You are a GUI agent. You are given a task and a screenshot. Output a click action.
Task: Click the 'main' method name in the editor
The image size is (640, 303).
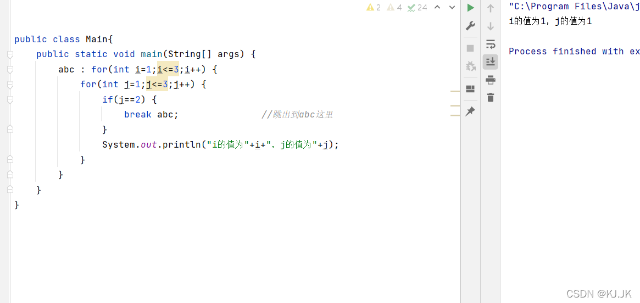click(x=152, y=54)
